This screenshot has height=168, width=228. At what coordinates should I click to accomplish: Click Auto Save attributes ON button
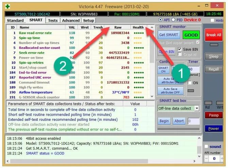[170, 80]
